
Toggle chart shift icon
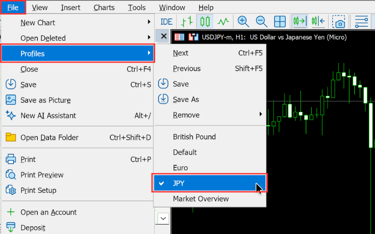click(x=318, y=22)
